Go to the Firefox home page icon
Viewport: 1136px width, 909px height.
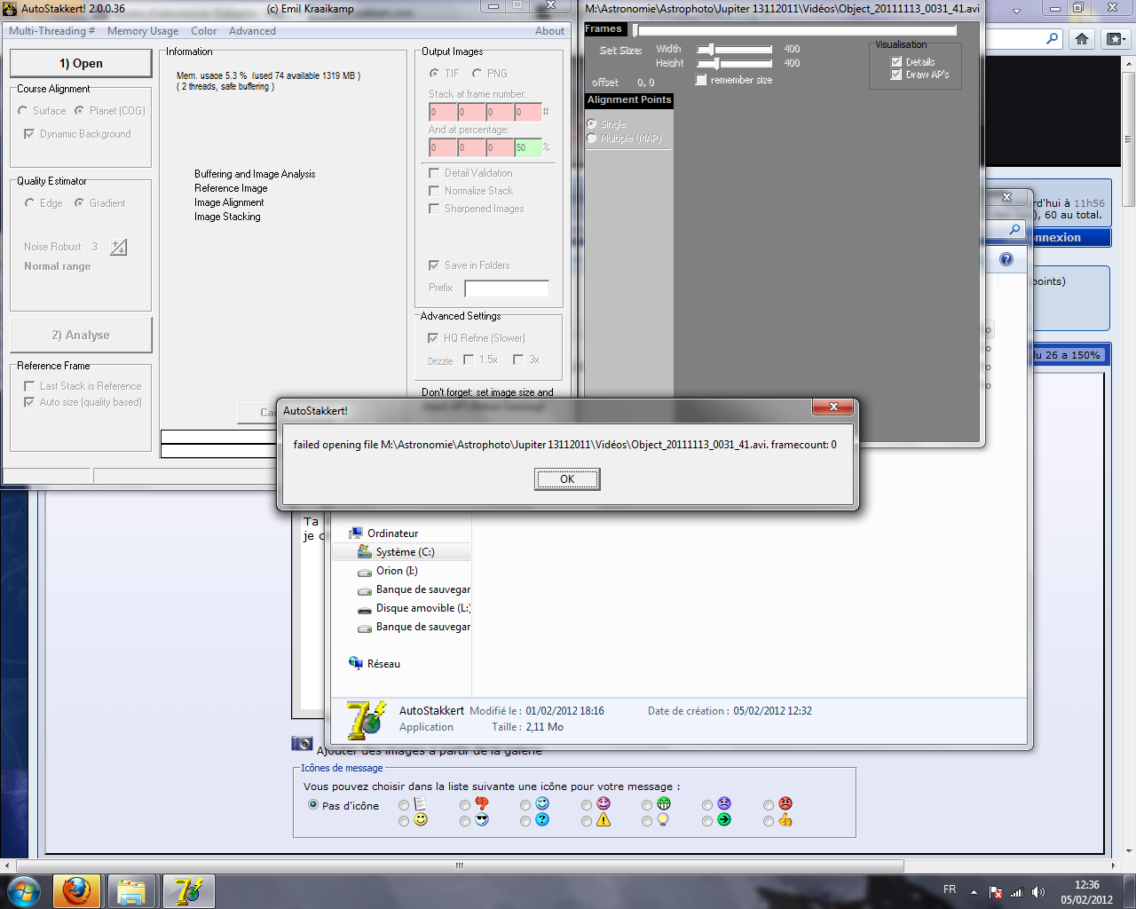[1082, 39]
